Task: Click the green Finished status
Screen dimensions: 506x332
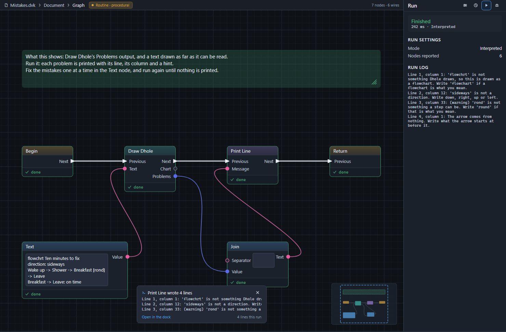Action: [x=421, y=21]
